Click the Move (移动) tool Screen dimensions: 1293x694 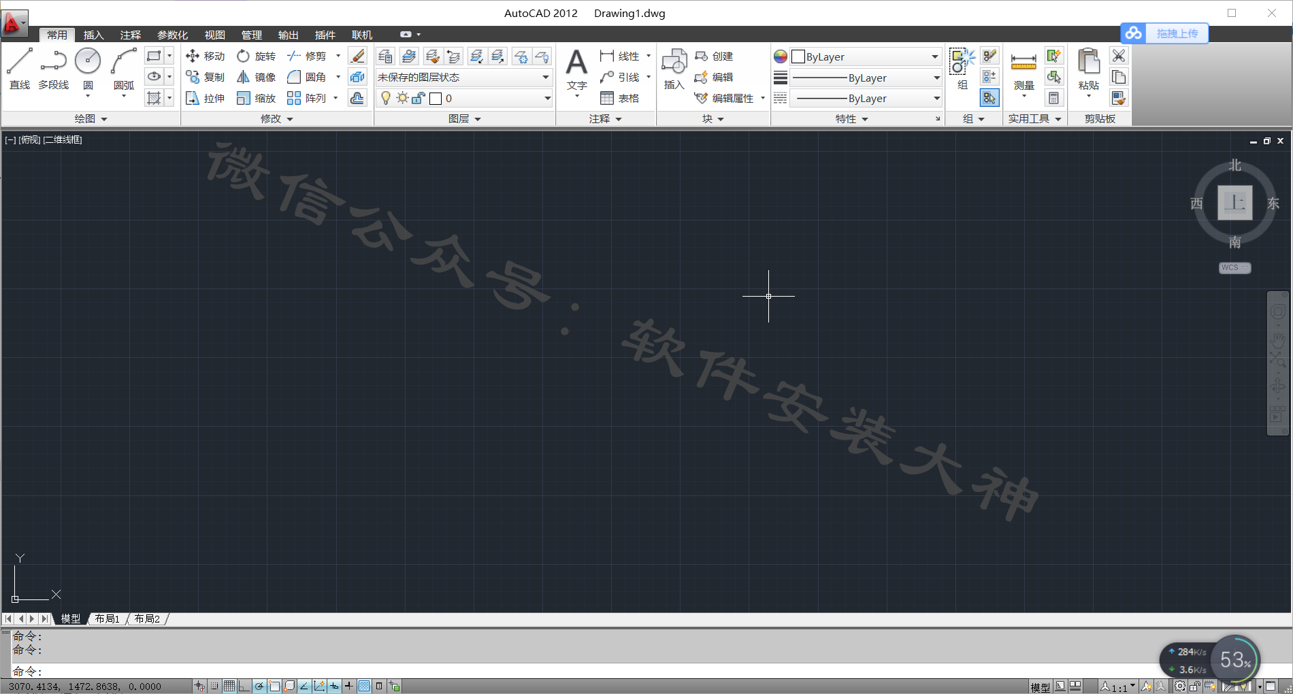(205, 56)
